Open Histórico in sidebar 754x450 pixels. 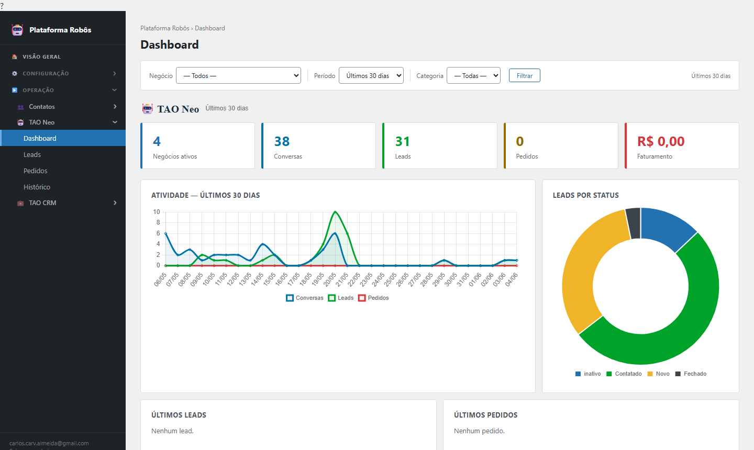(63, 187)
